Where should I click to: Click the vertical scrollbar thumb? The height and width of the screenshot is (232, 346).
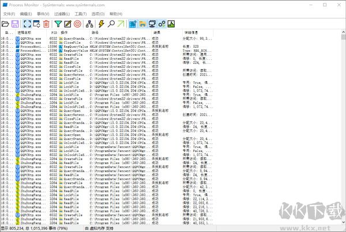point(343,37)
